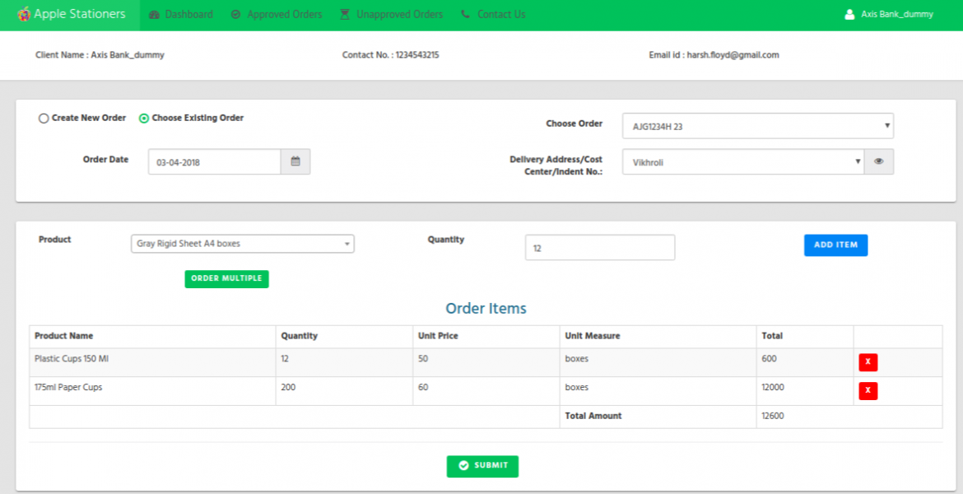Navigate to Unapproved Orders
This screenshot has width=963, height=494.
(390, 14)
